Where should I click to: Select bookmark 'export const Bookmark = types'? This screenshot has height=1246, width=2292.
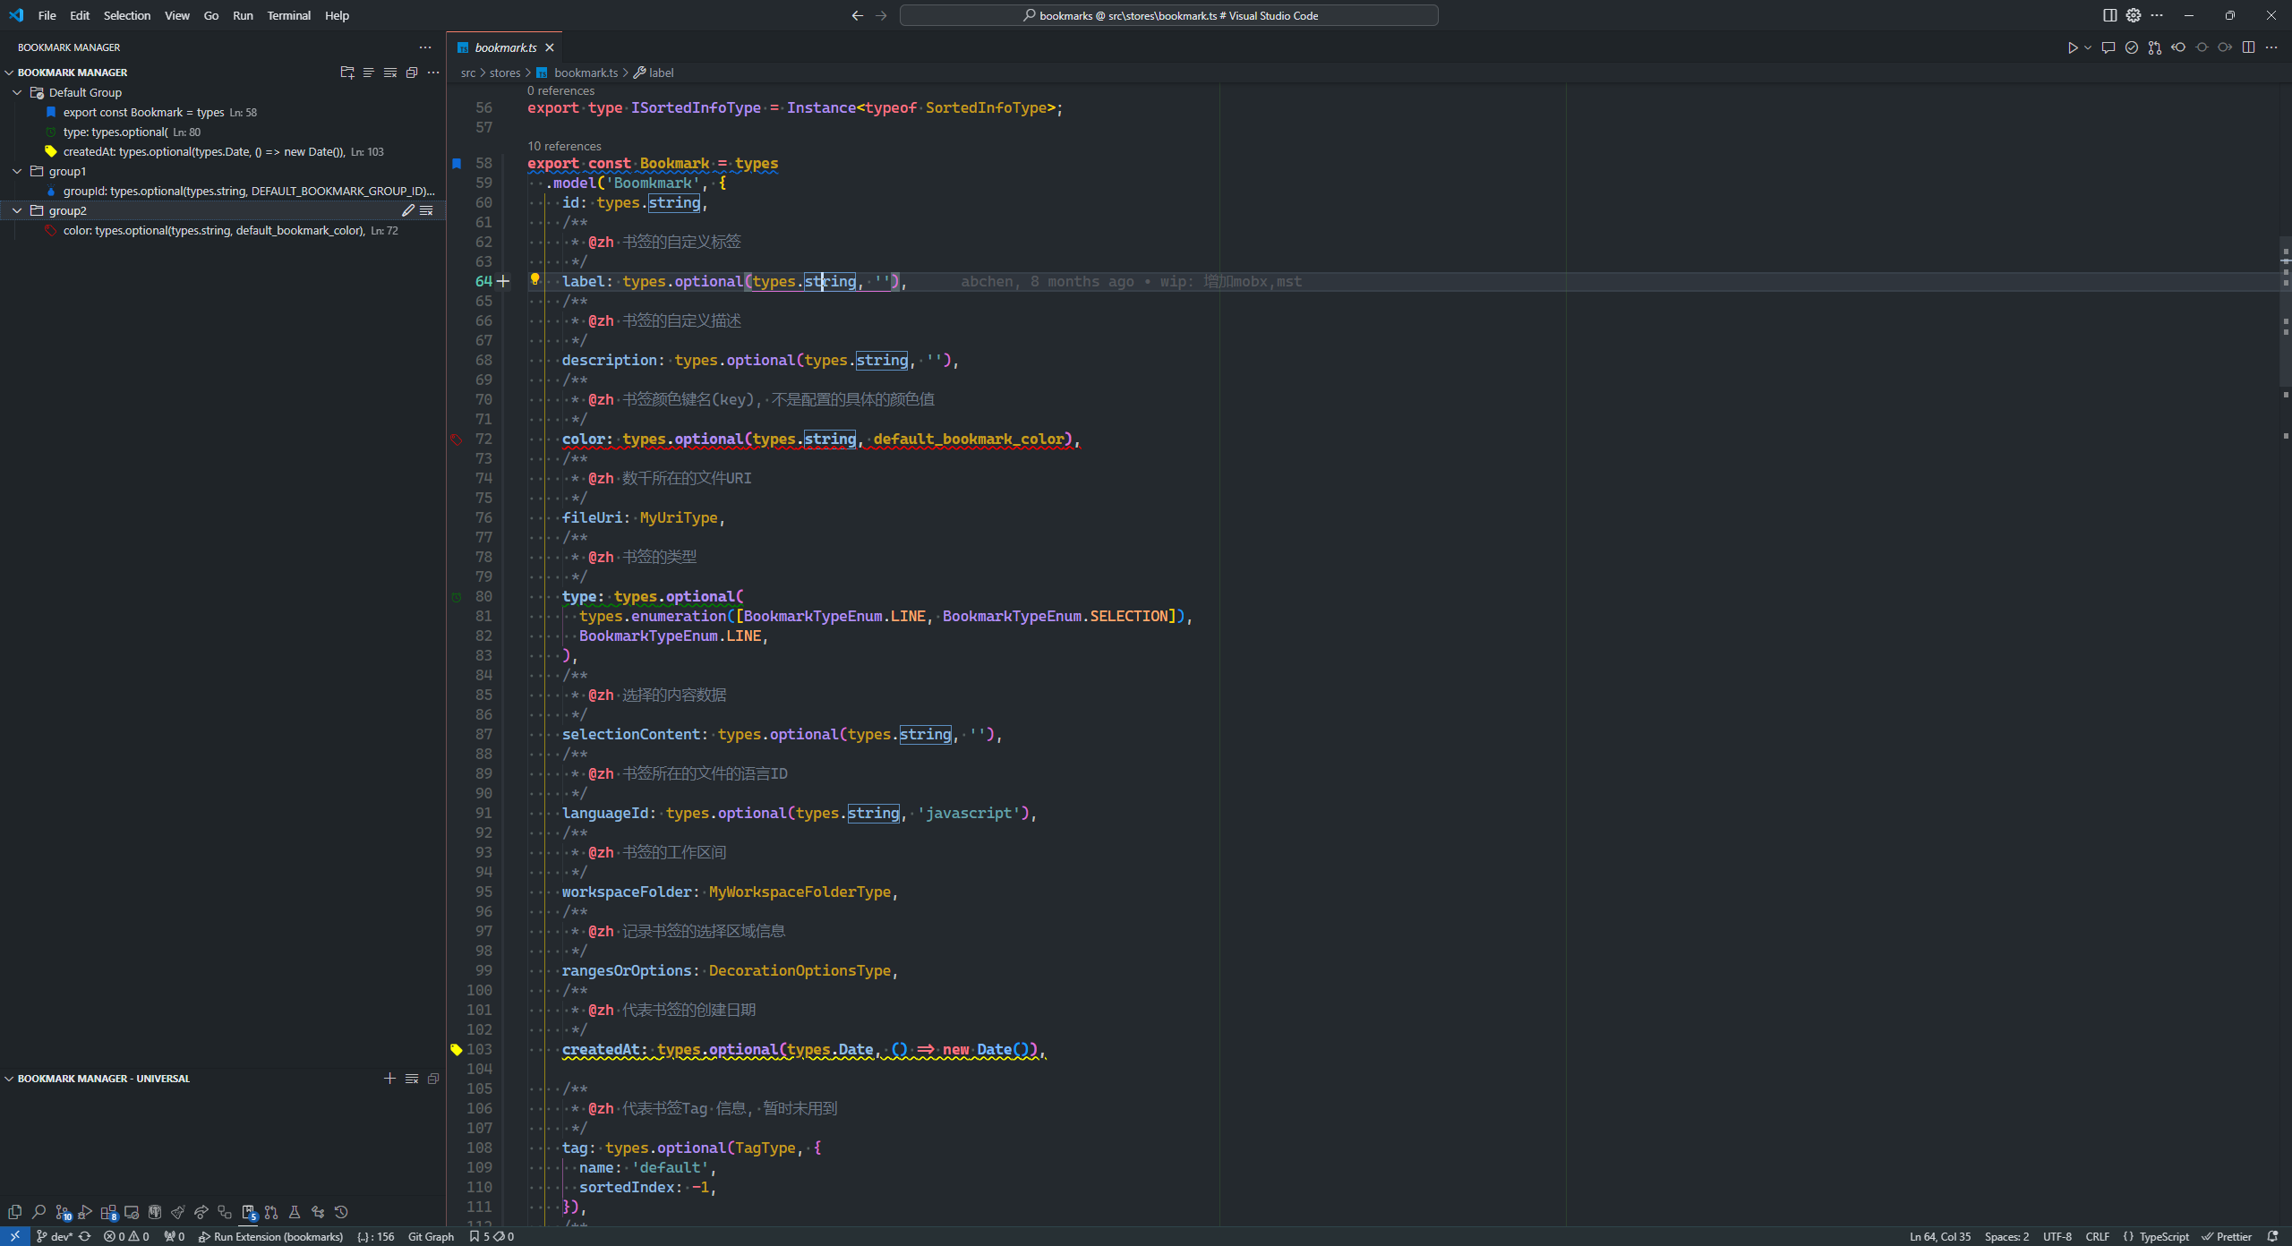[x=143, y=112]
